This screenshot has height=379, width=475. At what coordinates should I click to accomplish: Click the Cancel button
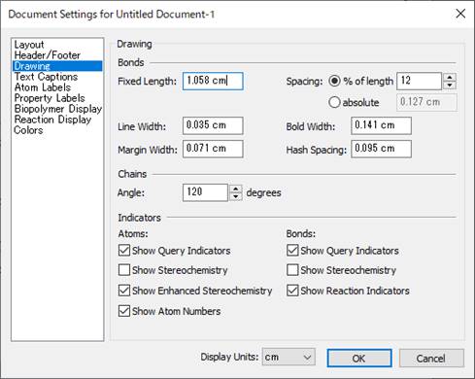tap(431, 359)
